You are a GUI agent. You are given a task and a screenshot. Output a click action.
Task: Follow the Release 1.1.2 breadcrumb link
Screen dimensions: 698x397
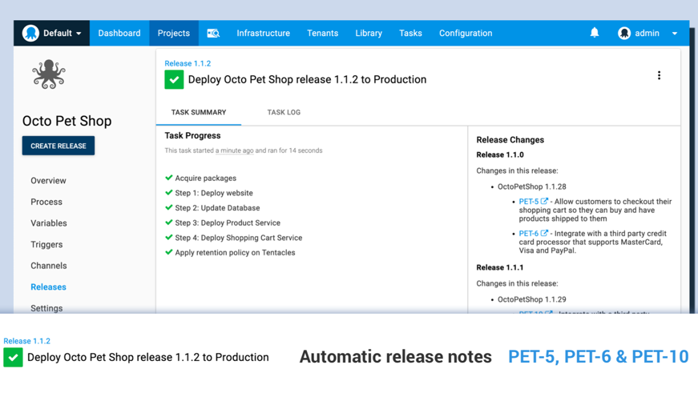click(188, 63)
